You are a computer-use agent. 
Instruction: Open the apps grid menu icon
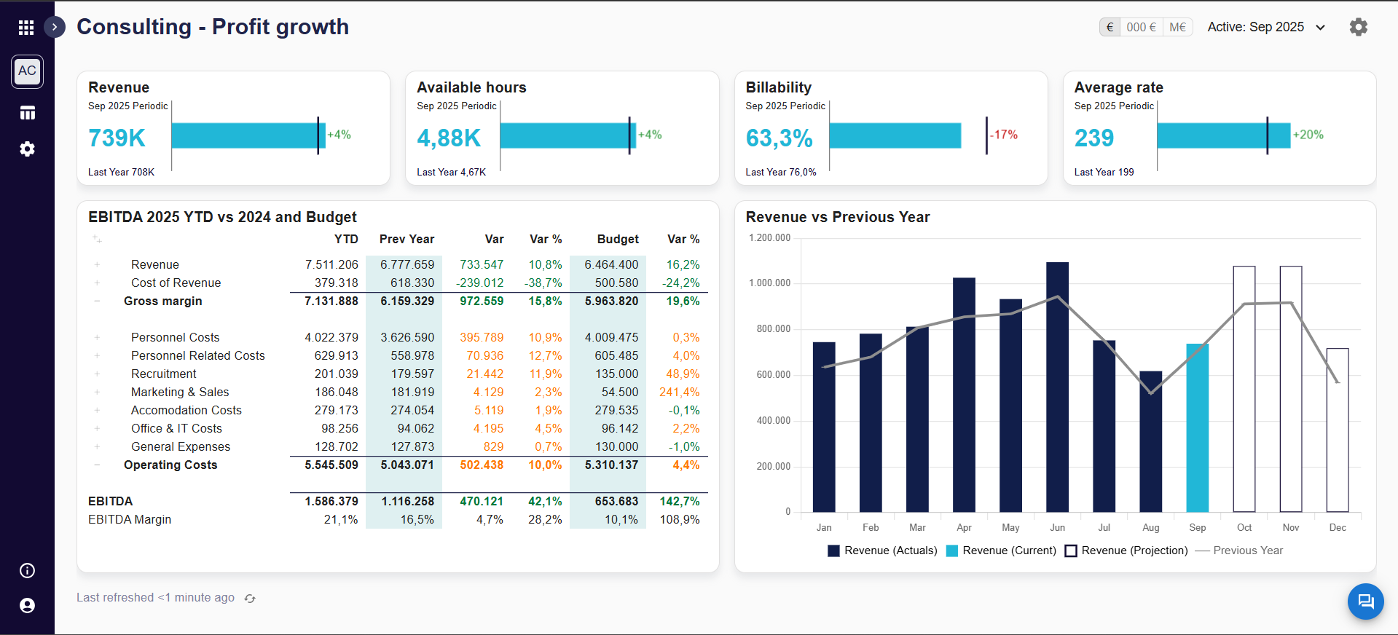[26, 28]
